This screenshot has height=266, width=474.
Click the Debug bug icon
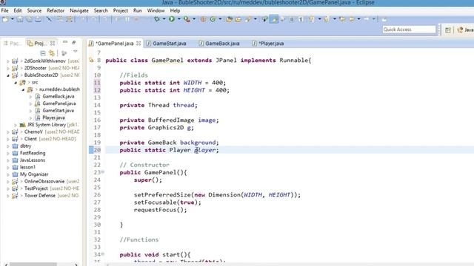pyautogui.click(x=156, y=19)
